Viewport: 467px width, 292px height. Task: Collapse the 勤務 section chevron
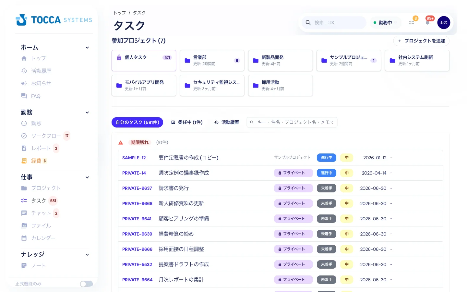pos(87,113)
